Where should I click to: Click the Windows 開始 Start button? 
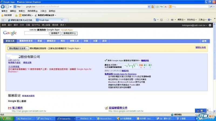pyautogui.click(x=7, y=119)
